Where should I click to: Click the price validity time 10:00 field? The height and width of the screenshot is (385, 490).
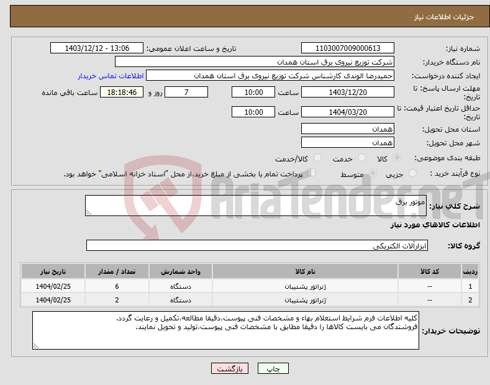253,112
